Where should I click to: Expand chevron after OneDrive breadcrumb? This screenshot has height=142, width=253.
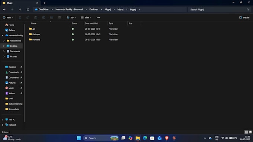52,10
